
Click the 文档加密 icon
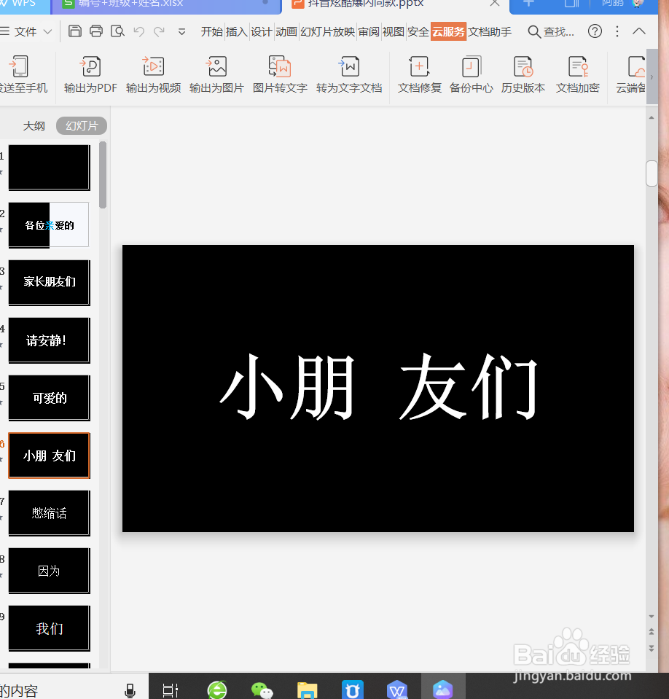point(577,73)
